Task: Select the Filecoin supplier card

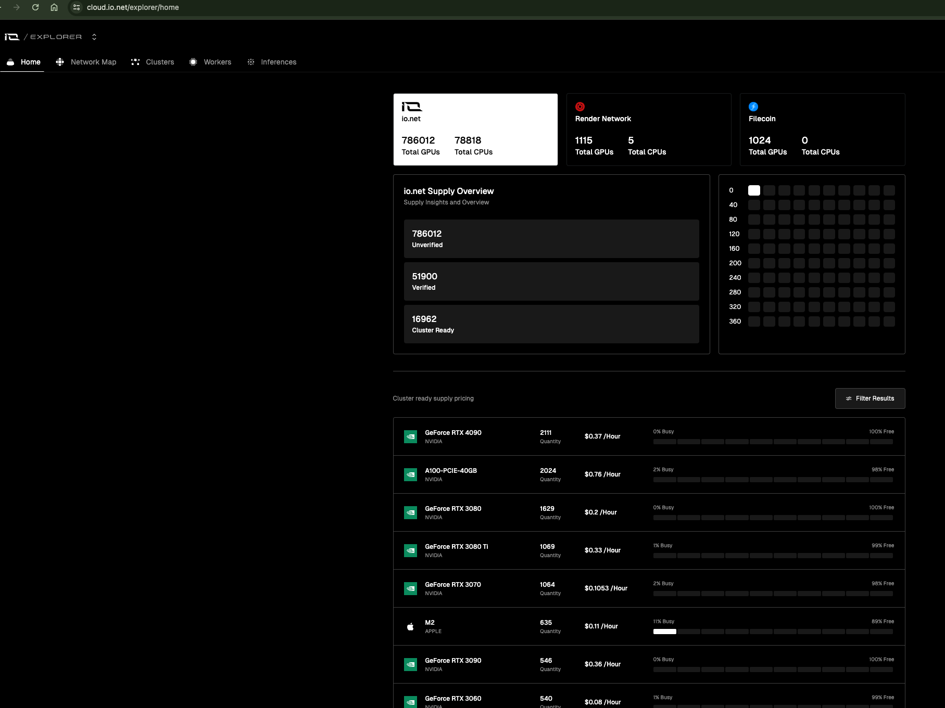Action: point(823,130)
